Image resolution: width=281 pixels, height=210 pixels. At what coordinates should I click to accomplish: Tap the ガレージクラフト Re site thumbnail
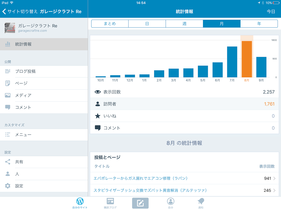[x=10, y=28]
